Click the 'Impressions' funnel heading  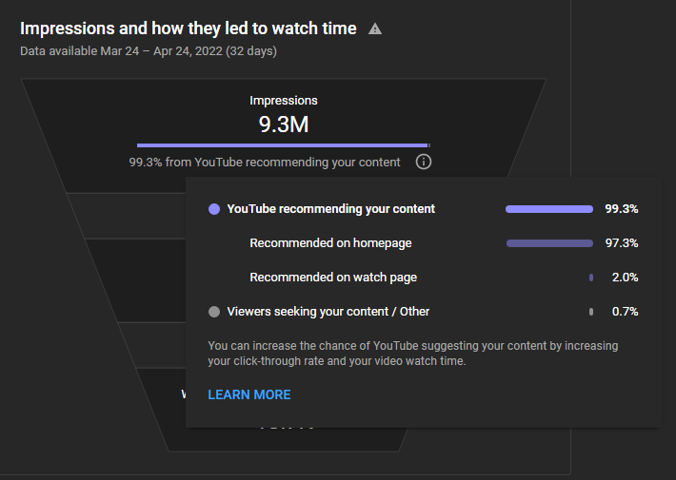point(284,101)
